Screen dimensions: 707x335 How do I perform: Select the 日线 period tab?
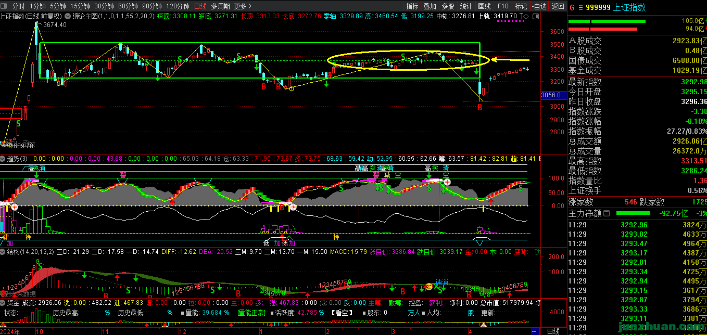(200, 6)
